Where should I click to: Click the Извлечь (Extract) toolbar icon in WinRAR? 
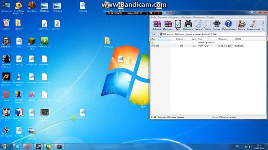[x=167, y=25]
